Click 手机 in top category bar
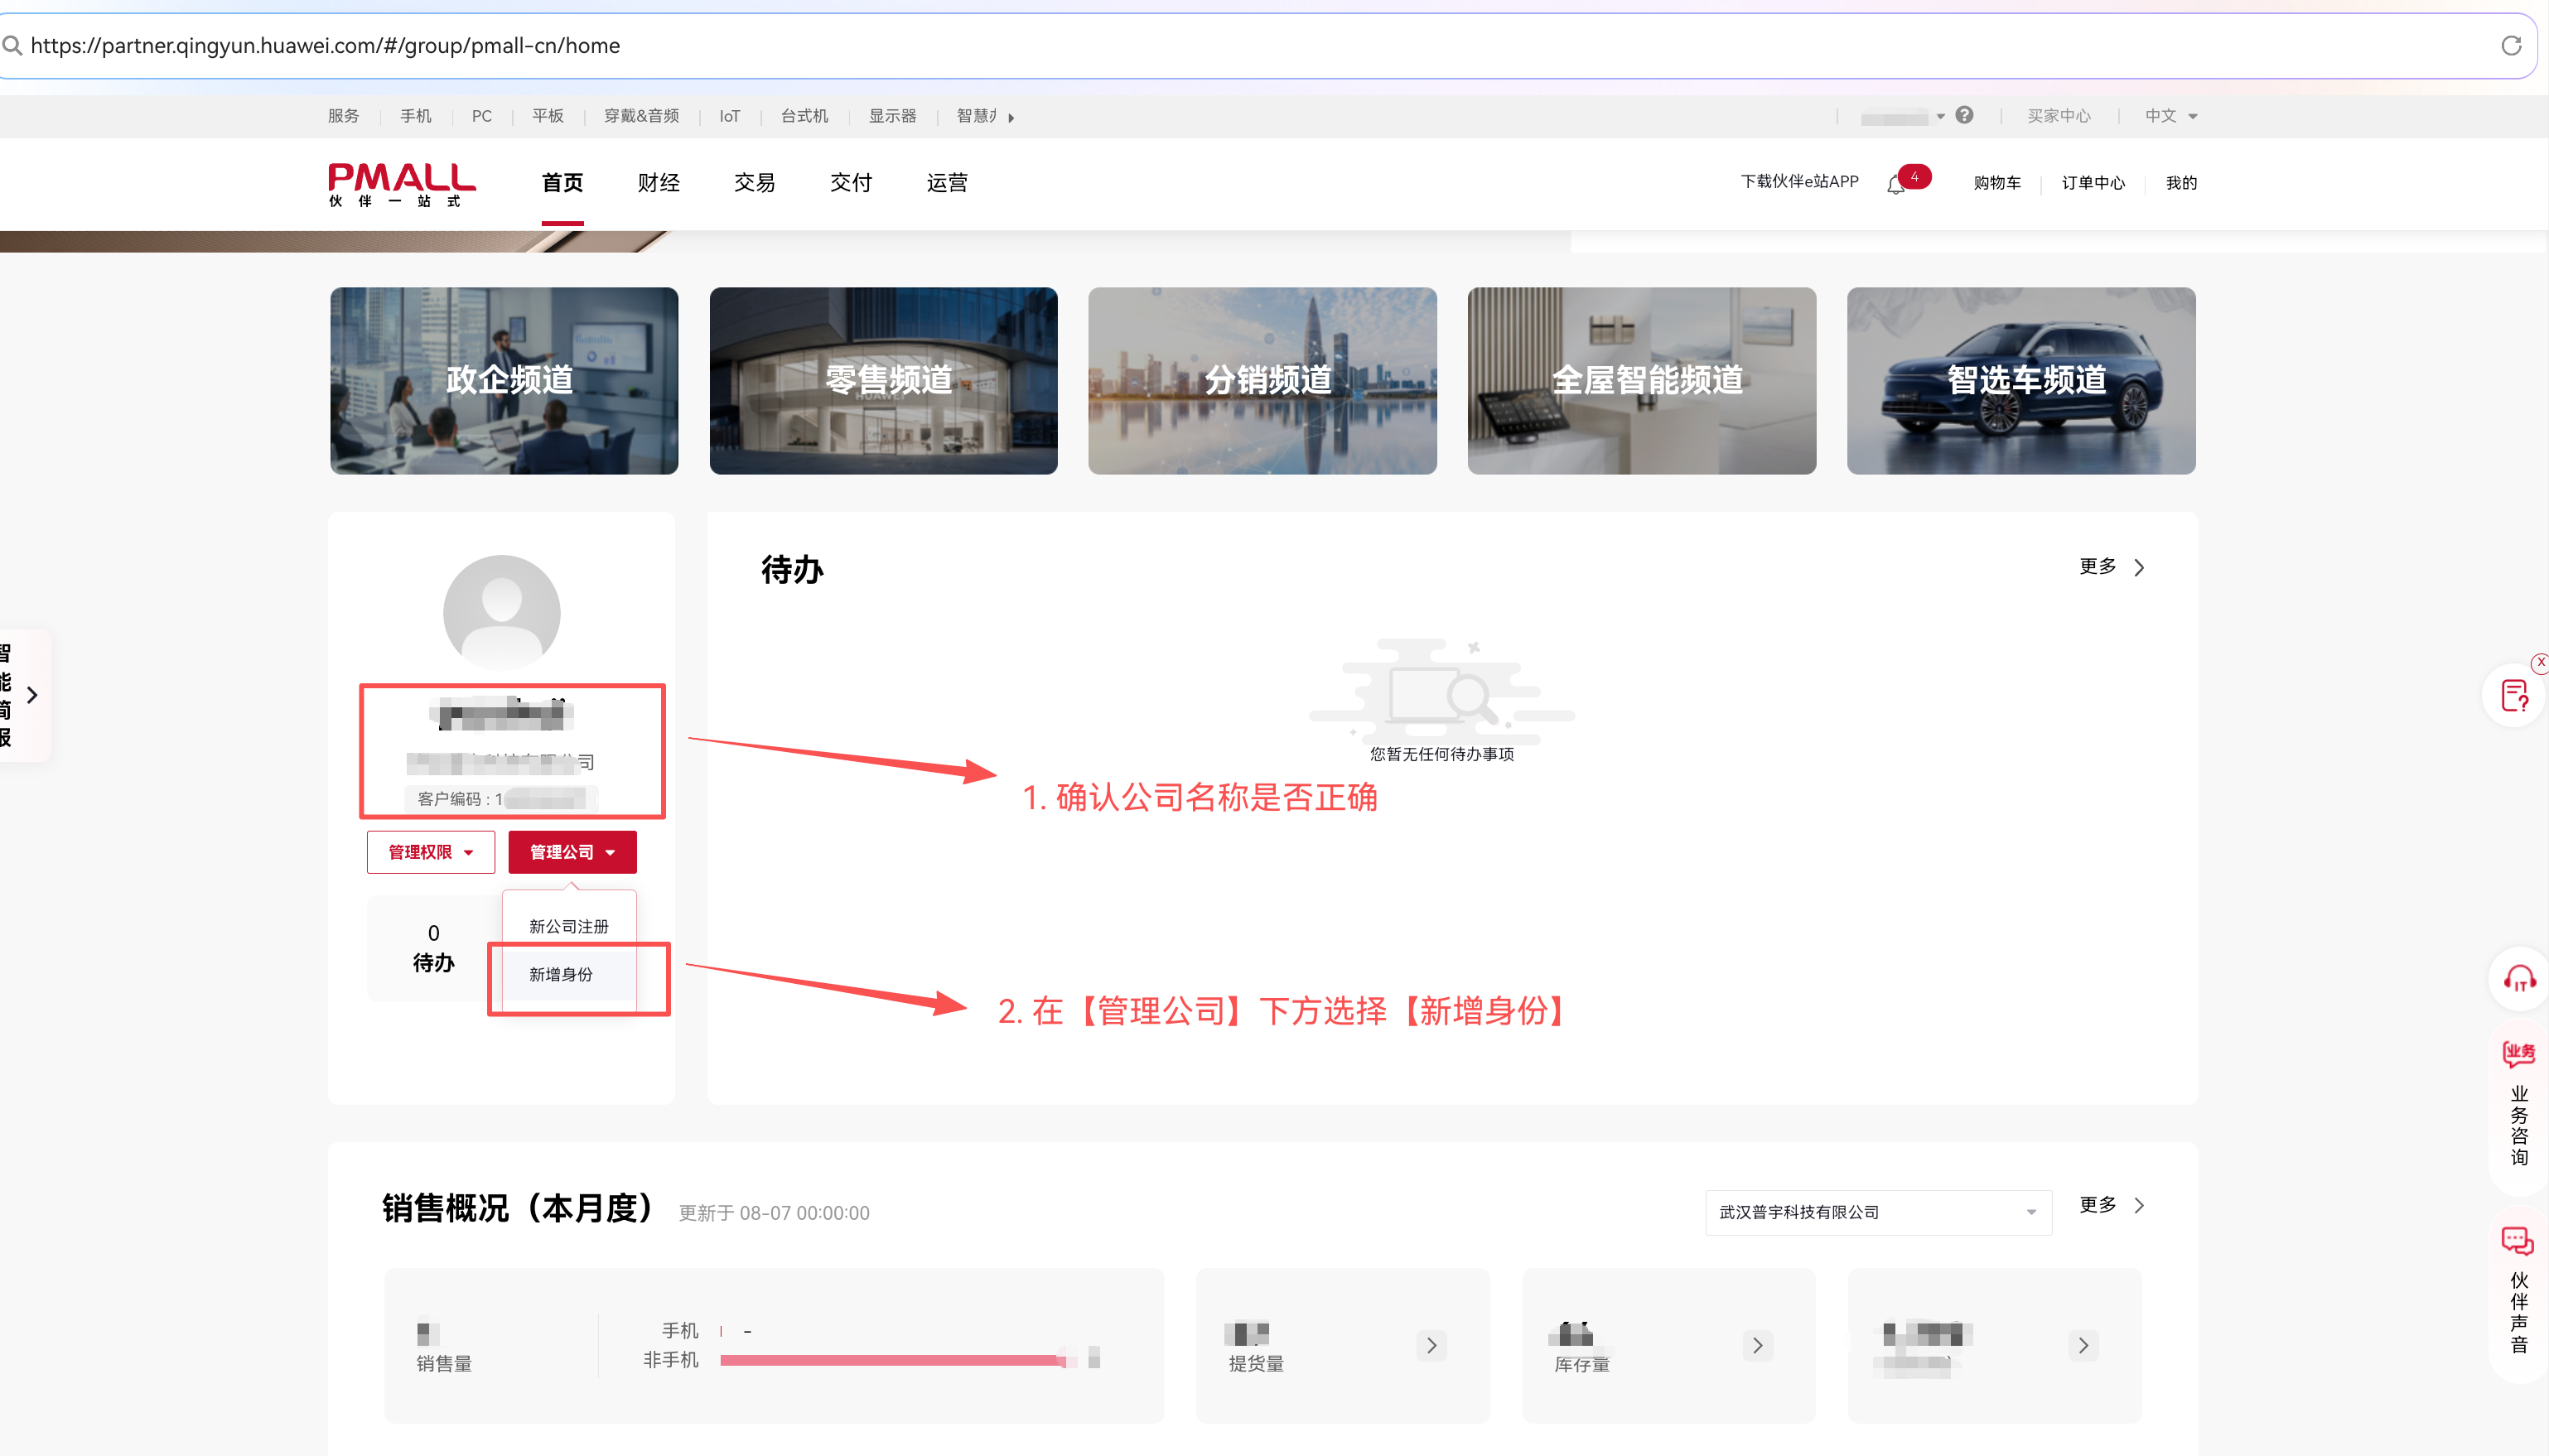Image resolution: width=2549 pixels, height=1456 pixels. click(x=415, y=116)
